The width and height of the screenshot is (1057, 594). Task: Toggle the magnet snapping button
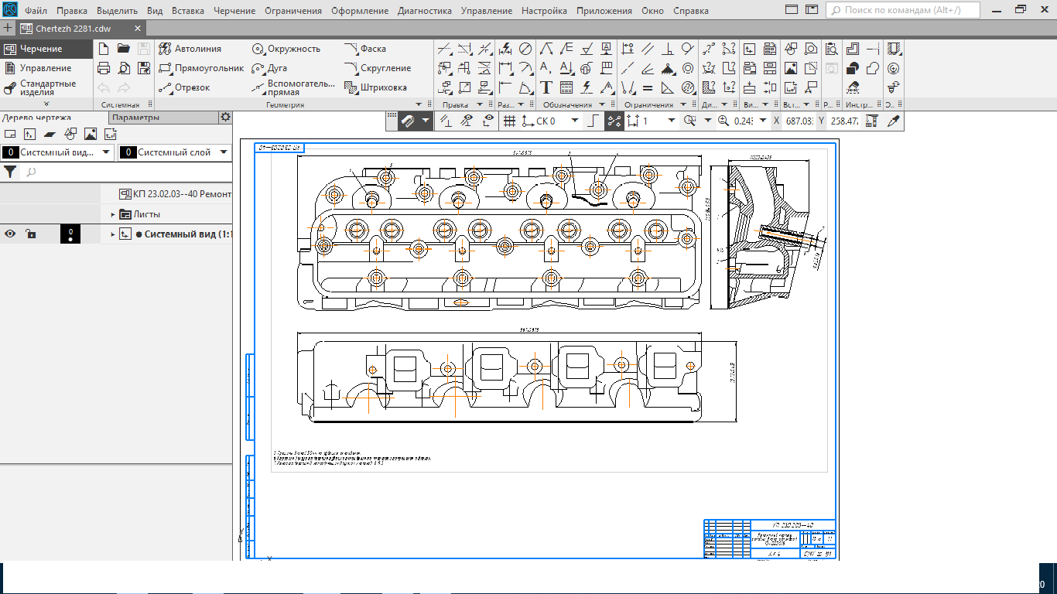(x=408, y=121)
